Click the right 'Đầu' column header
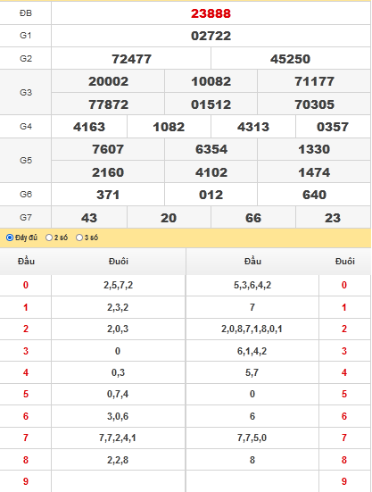This screenshot has height=492, width=372. pos(252,261)
